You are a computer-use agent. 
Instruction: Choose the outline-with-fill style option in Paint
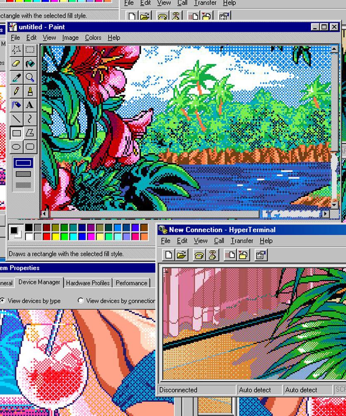[x=23, y=174]
